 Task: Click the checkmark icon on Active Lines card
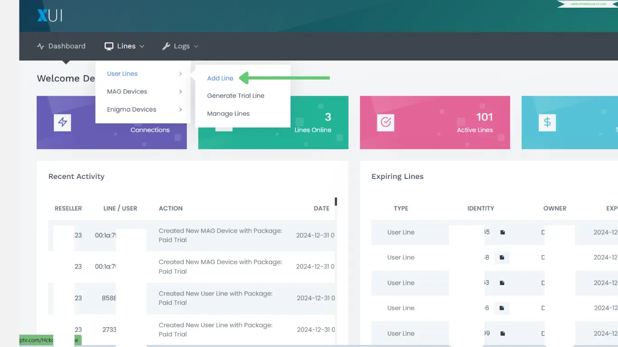coord(385,122)
